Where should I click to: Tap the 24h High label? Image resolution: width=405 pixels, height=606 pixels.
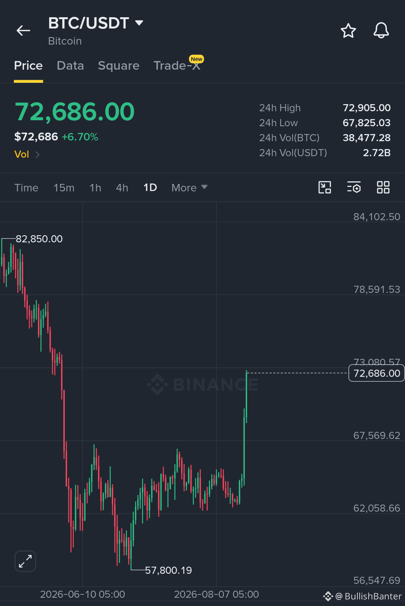pos(280,108)
